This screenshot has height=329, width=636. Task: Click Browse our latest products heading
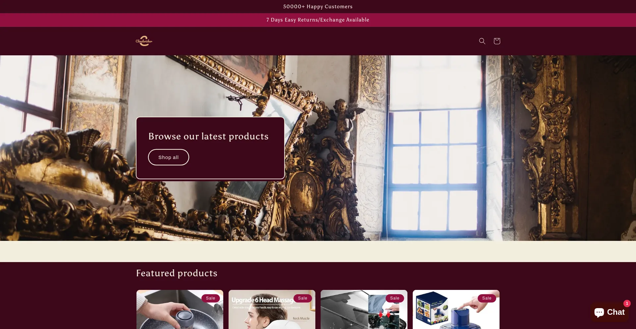(x=208, y=136)
